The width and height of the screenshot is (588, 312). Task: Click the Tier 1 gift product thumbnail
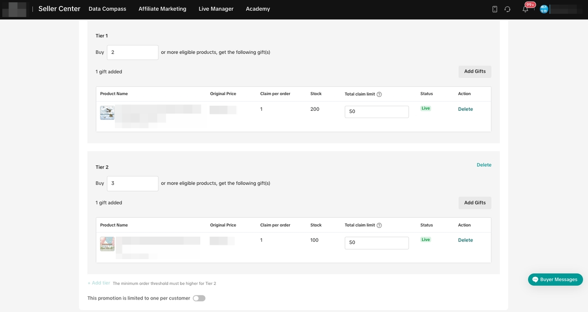(107, 113)
